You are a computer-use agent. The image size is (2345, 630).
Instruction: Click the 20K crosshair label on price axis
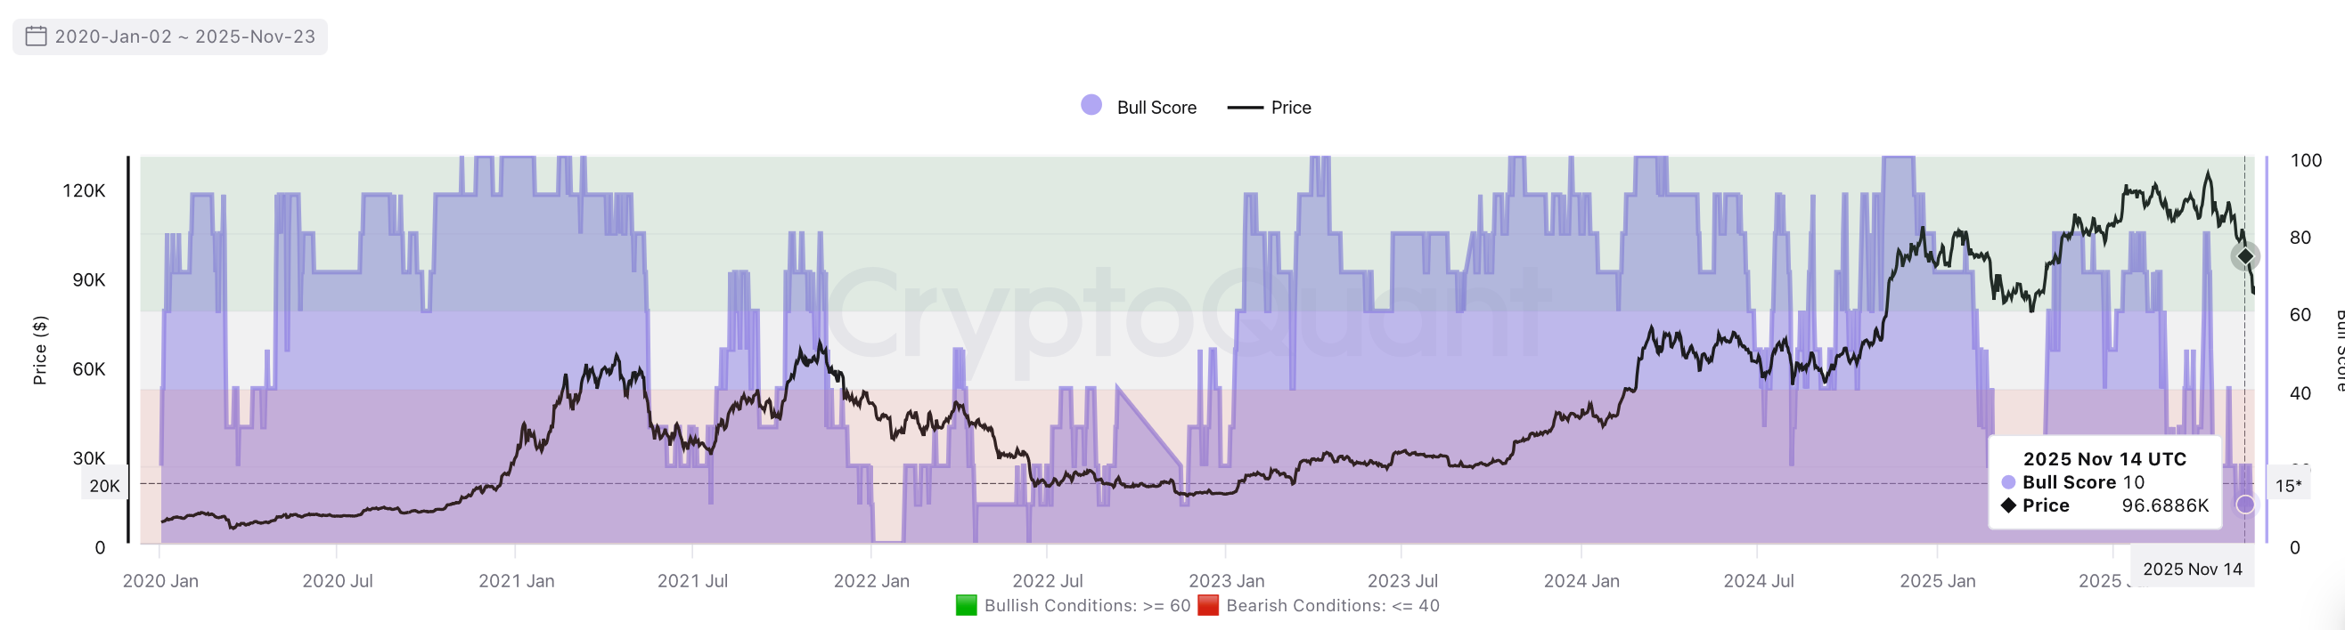(103, 486)
